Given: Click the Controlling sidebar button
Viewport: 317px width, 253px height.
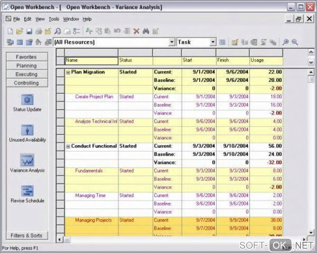Looking at the screenshot, I should point(27,83).
